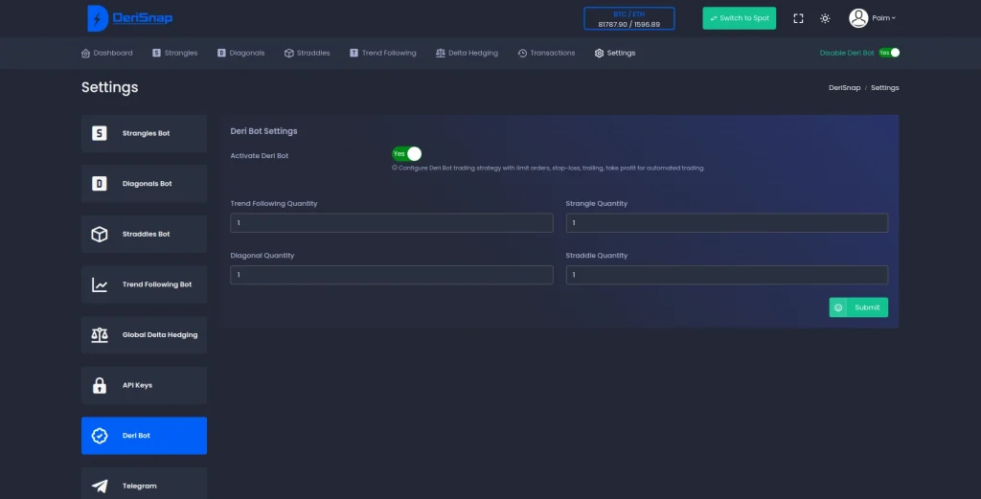
Task: Switch theme using the sun icon
Action: click(825, 18)
